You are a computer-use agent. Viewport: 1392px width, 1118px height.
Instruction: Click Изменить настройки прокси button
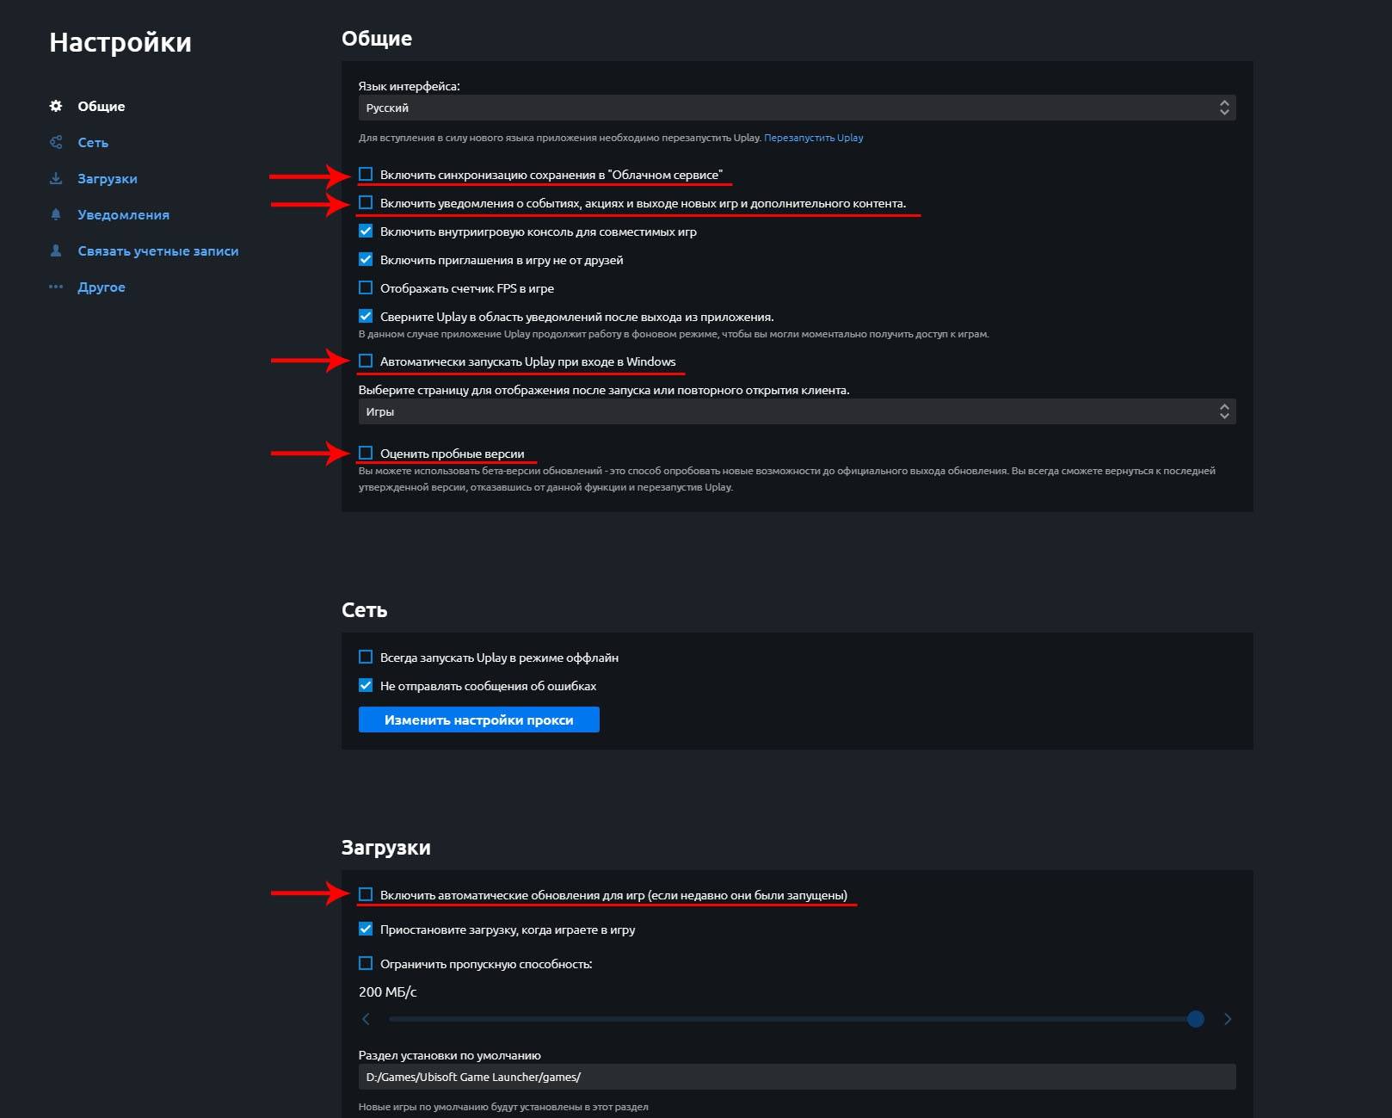479,720
